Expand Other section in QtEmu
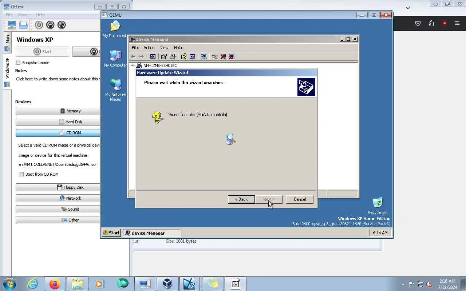The image size is (466, 291). coord(58,220)
